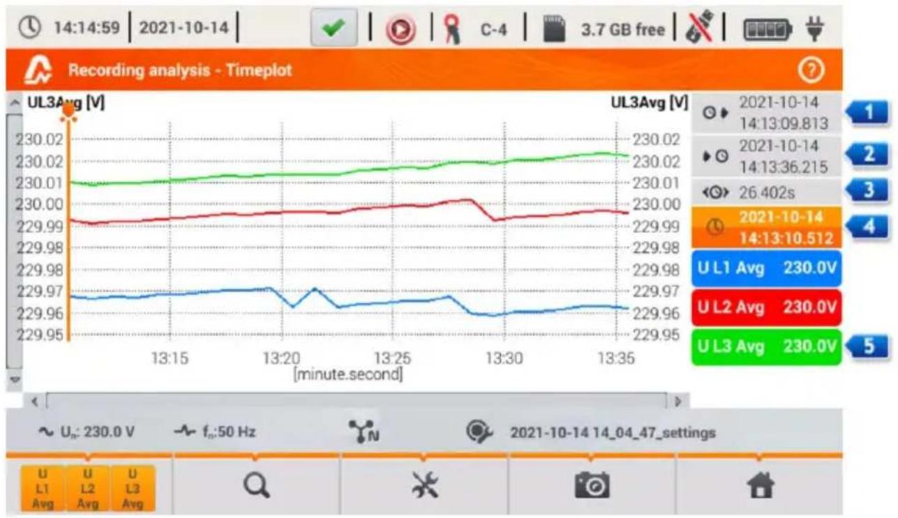Click the plot end time clock icon
The height and width of the screenshot is (518, 898).
714,157
